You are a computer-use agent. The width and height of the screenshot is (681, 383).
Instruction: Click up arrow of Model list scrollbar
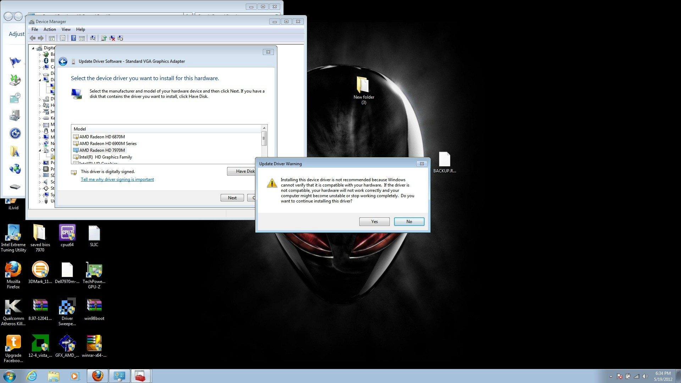tap(264, 128)
